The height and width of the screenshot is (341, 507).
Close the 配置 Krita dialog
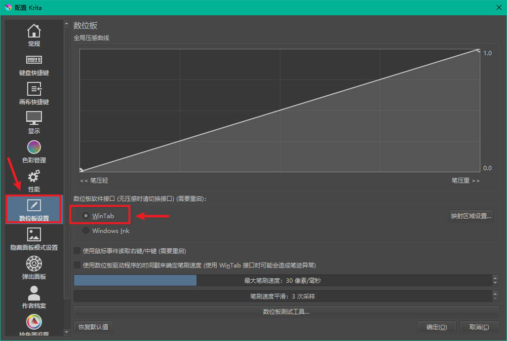coord(499,7)
